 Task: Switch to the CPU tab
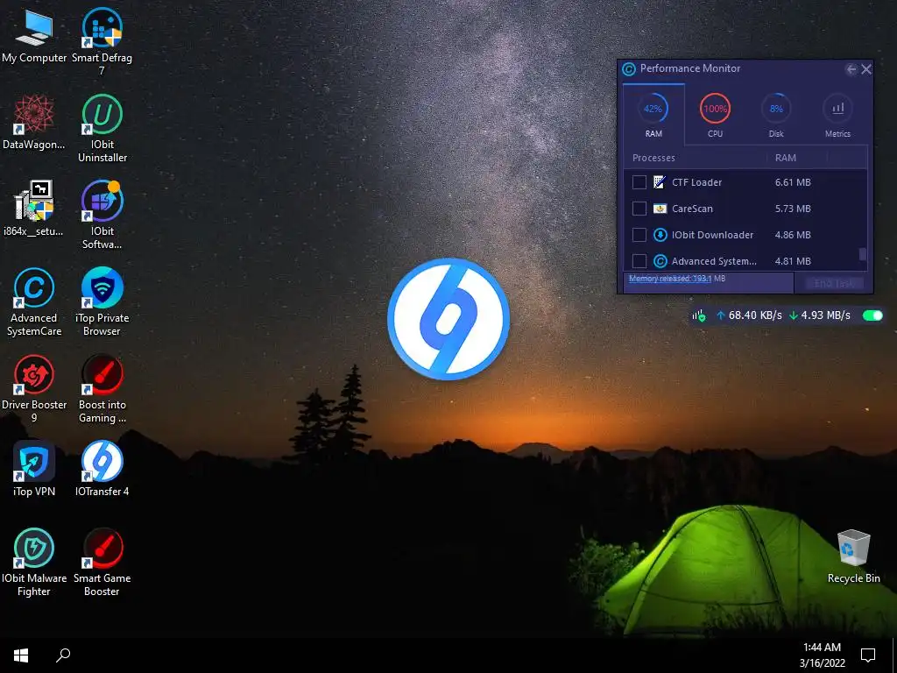click(715, 115)
